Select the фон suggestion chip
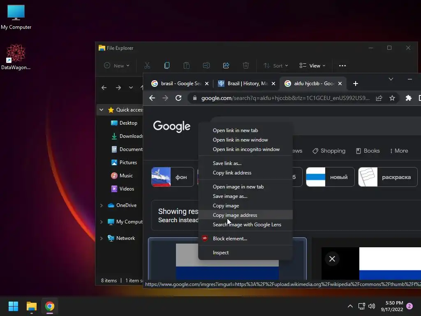The image size is (421, 316). tap(173, 177)
